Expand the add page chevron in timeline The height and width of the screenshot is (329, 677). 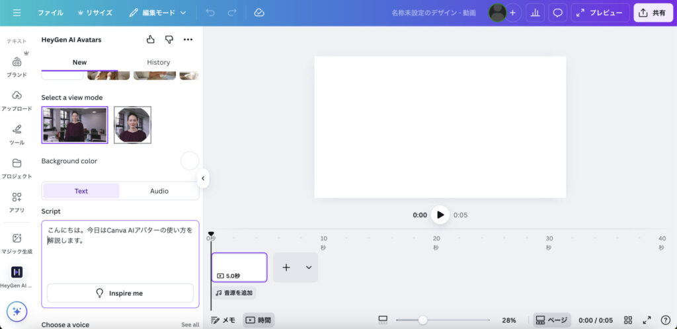pos(308,268)
